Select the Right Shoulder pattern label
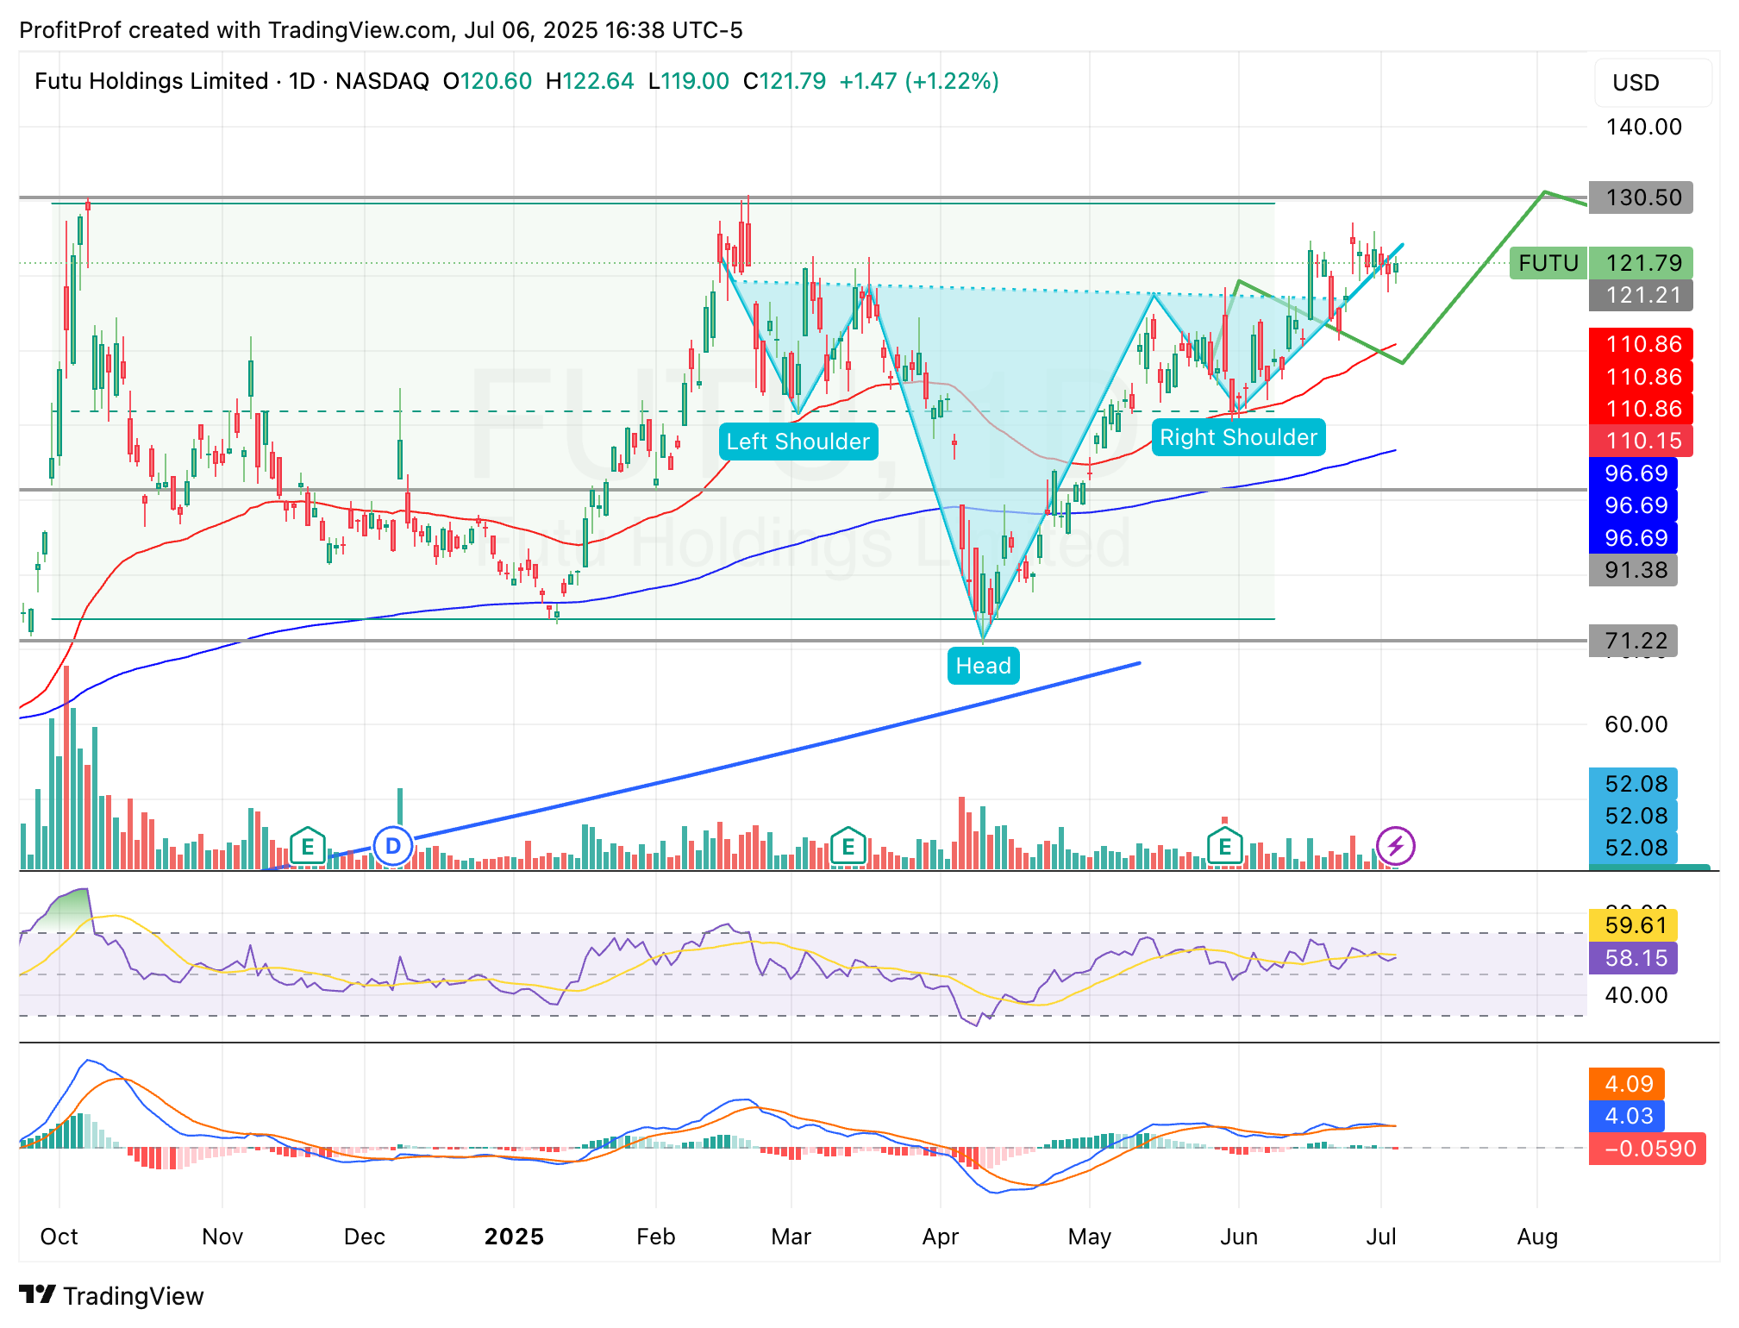1739x1328 pixels. pyautogui.click(x=1238, y=437)
